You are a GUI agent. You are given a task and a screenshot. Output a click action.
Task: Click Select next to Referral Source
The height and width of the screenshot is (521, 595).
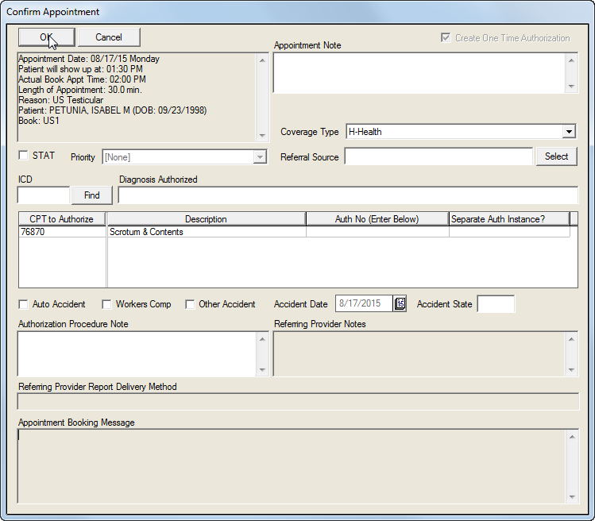556,156
